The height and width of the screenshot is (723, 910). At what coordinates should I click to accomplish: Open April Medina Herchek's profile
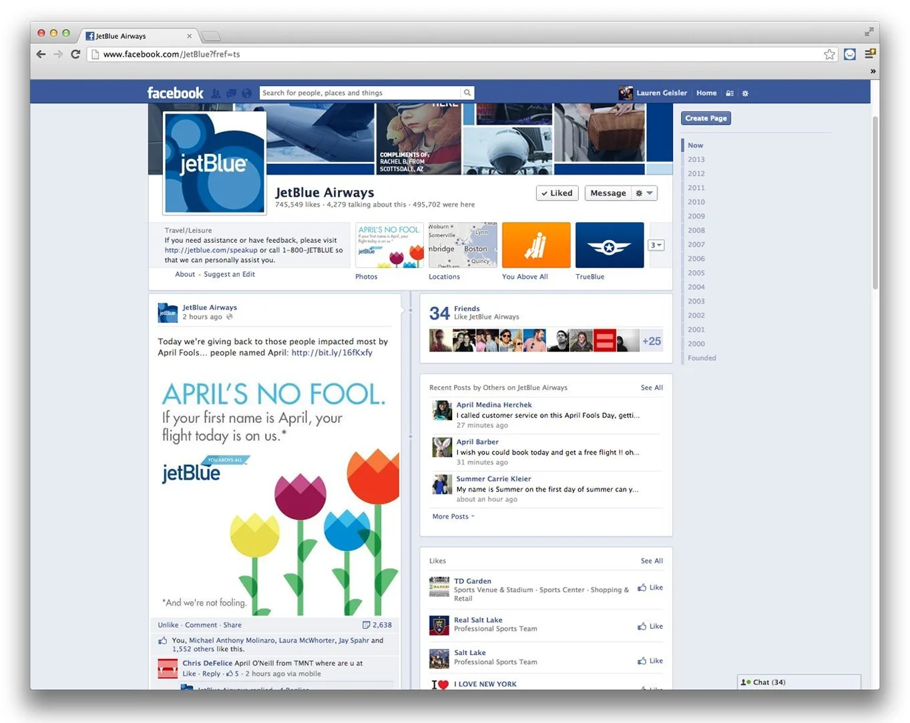pos(494,405)
